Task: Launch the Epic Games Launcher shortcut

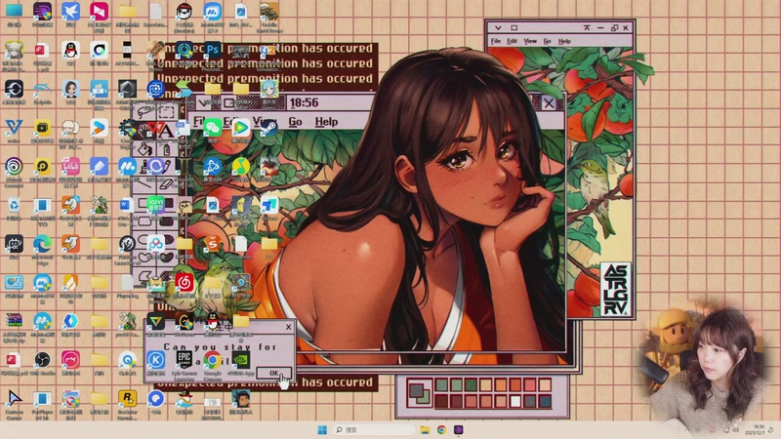Action: tap(185, 360)
